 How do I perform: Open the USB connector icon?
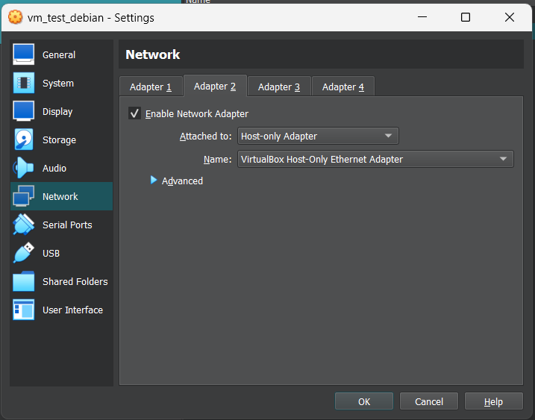click(x=24, y=253)
